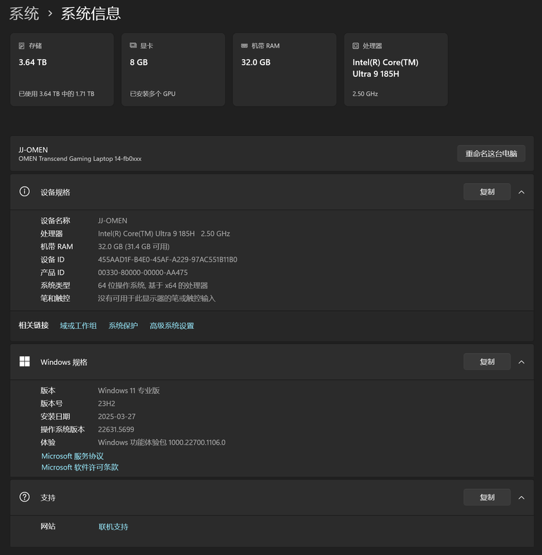Image resolution: width=542 pixels, height=555 pixels.
Task: Navigate to 系统 in breadcrumb
Action: pos(24,13)
